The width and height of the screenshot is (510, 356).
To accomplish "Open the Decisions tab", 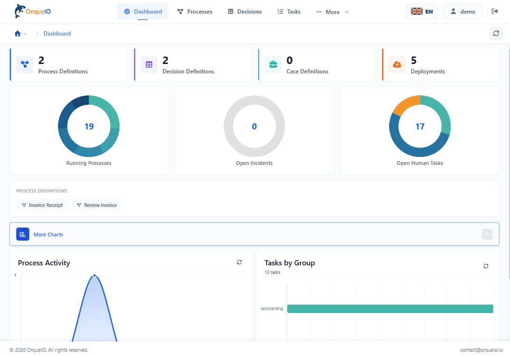I will (245, 11).
